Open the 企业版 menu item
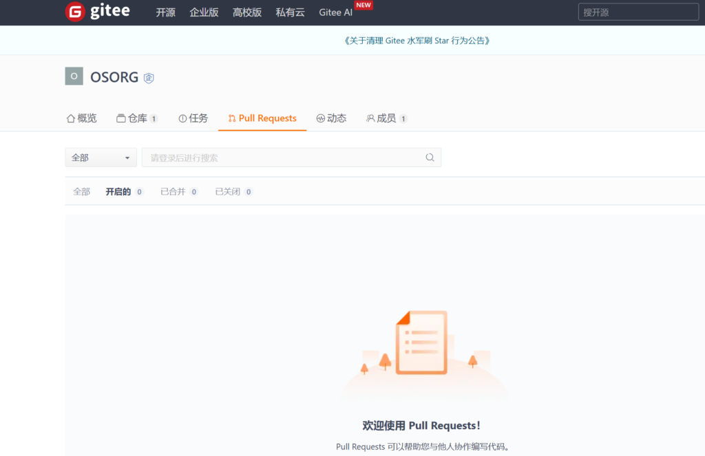The image size is (705, 456). (204, 12)
